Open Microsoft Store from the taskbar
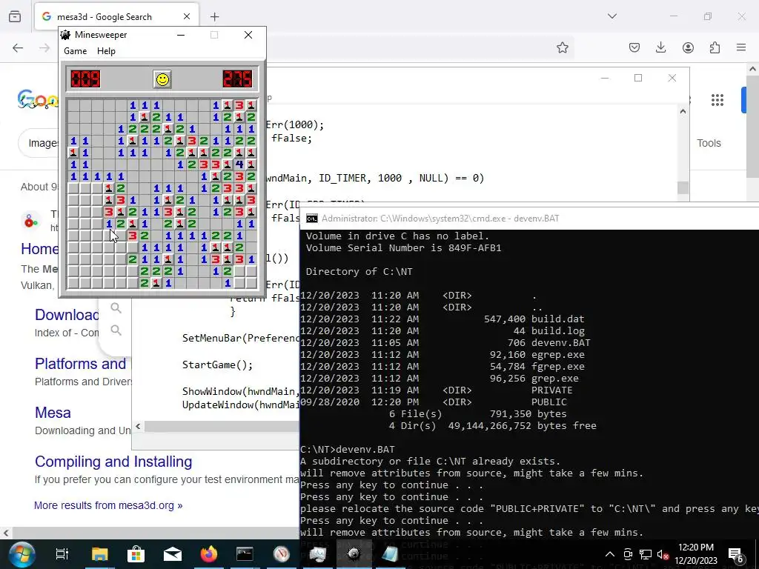 point(136,554)
